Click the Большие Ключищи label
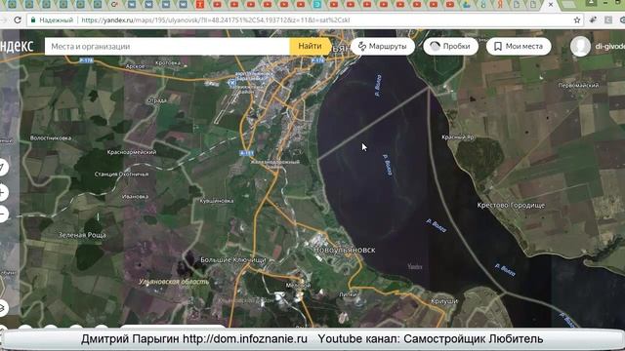Image resolution: width=625 pixels, height=351 pixels. 233,260
